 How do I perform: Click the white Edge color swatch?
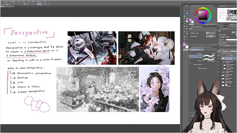pos(231,40)
